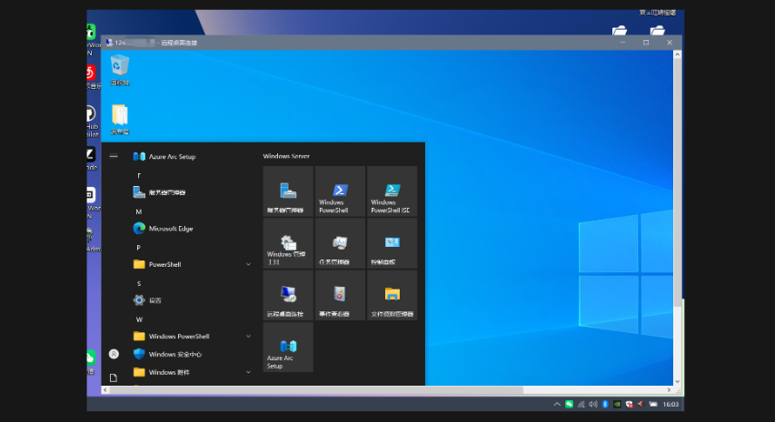The image size is (775, 422).
Task: Launch the Windows PowerShell tile
Action: (x=340, y=191)
